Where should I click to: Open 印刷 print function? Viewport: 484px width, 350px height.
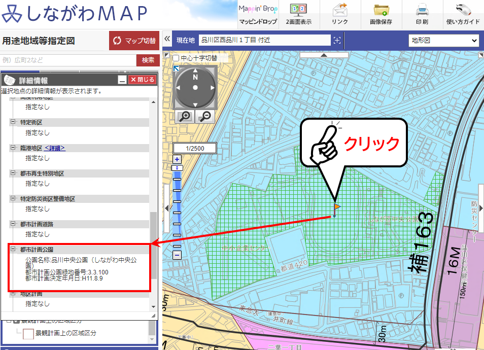click(x=423, y=14)
